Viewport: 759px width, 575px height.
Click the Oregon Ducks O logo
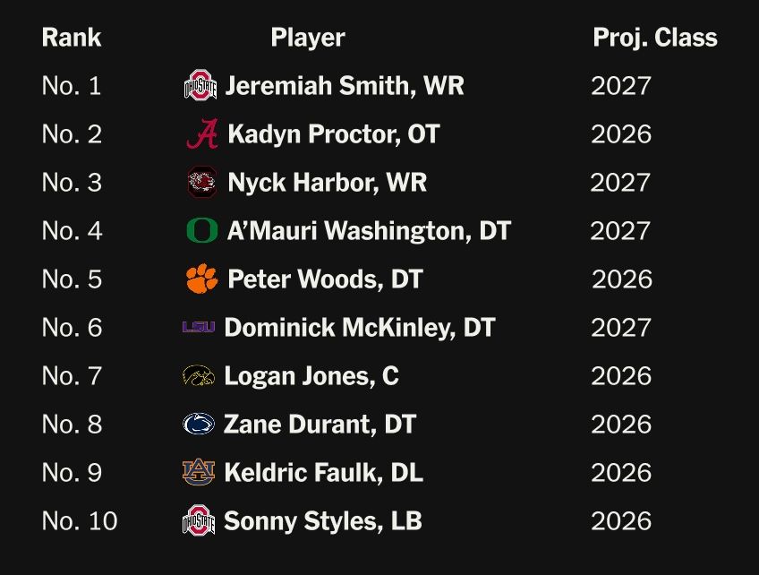201,231
